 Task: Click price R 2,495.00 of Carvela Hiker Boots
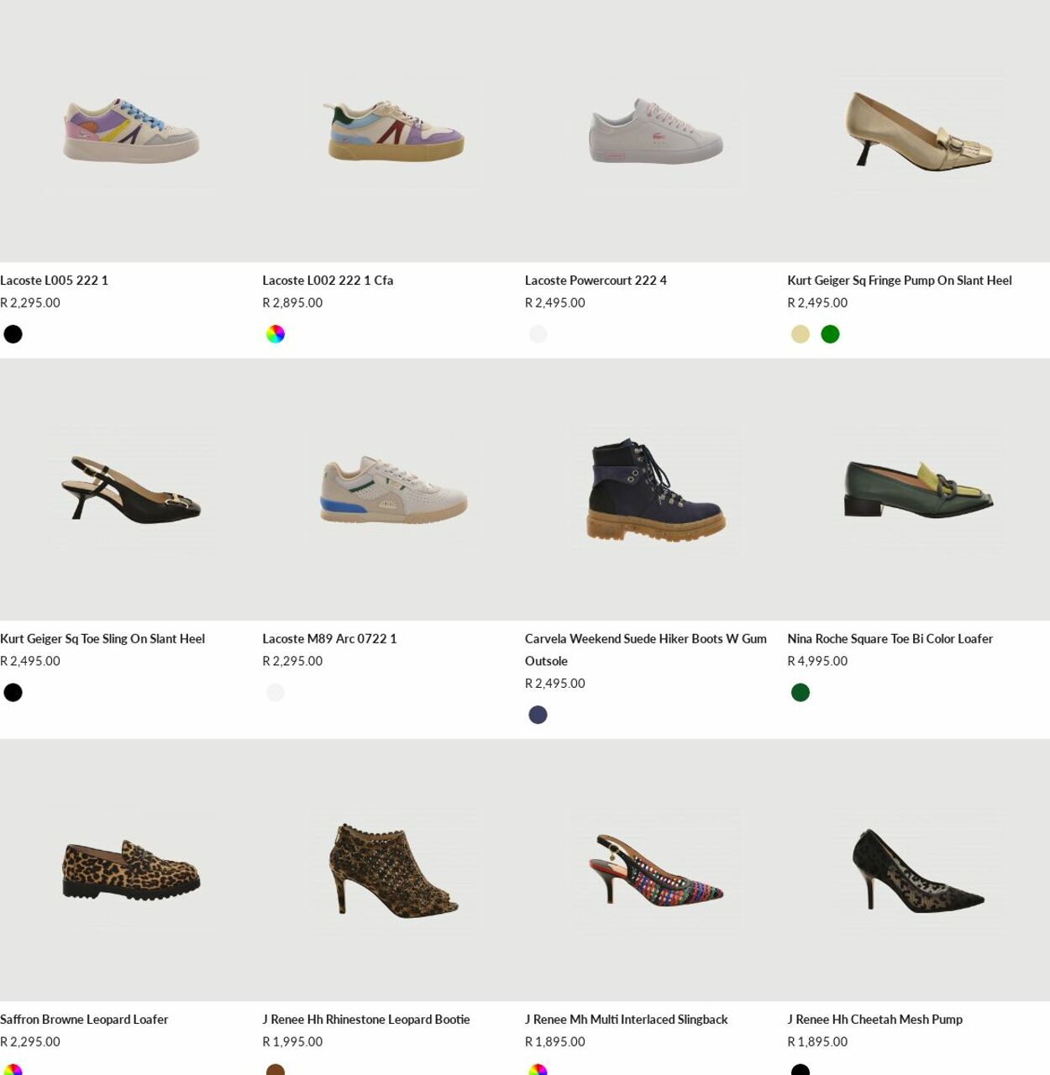pos(555,684)
